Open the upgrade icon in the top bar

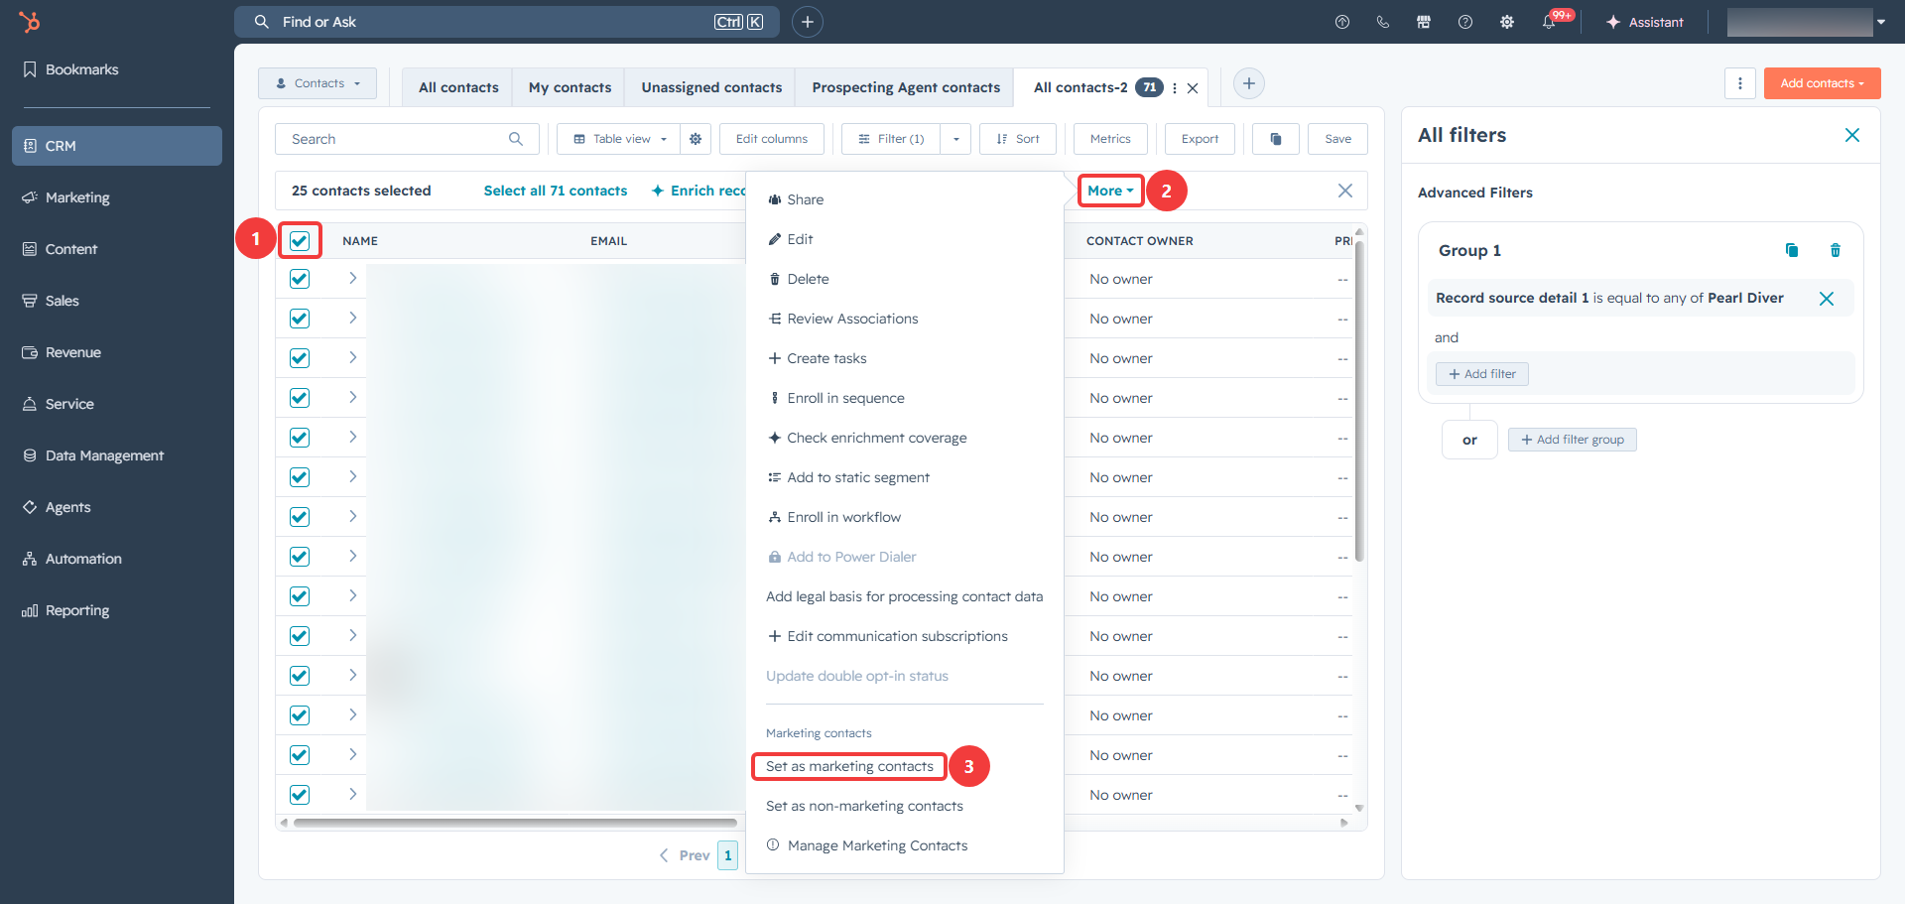coord(1342,22)
